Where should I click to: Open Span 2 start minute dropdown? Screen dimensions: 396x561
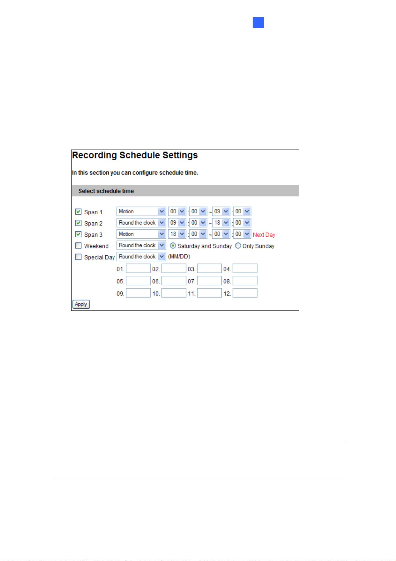(x=198, y=223)
